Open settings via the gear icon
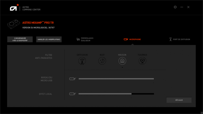 tap(175, 7)
